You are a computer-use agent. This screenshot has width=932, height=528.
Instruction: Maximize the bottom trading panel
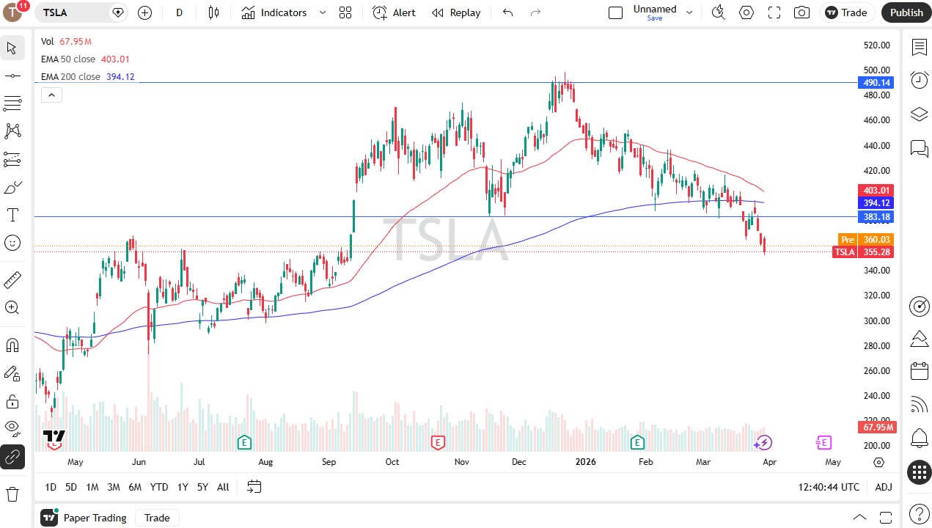(x=886, y=518)
